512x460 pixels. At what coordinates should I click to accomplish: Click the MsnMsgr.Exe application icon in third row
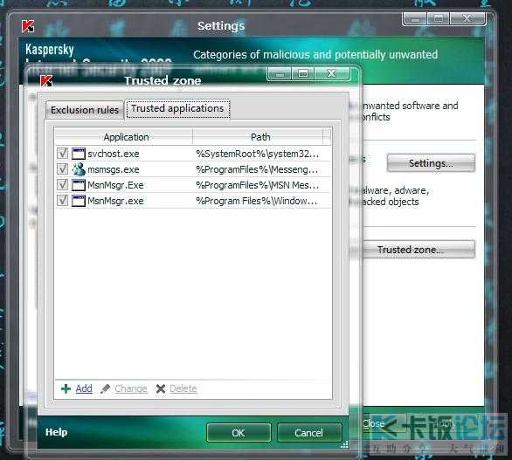79,185
